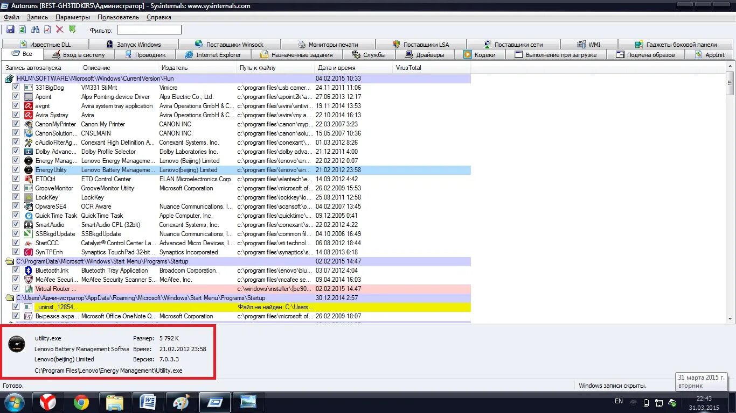This screenshot has height=413, width=736.
Task: Click the Dolby Advanc... row icon
Action: (29, 152)
